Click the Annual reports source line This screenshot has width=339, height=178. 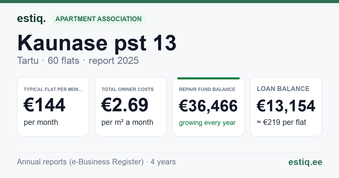tap(96, 162)
